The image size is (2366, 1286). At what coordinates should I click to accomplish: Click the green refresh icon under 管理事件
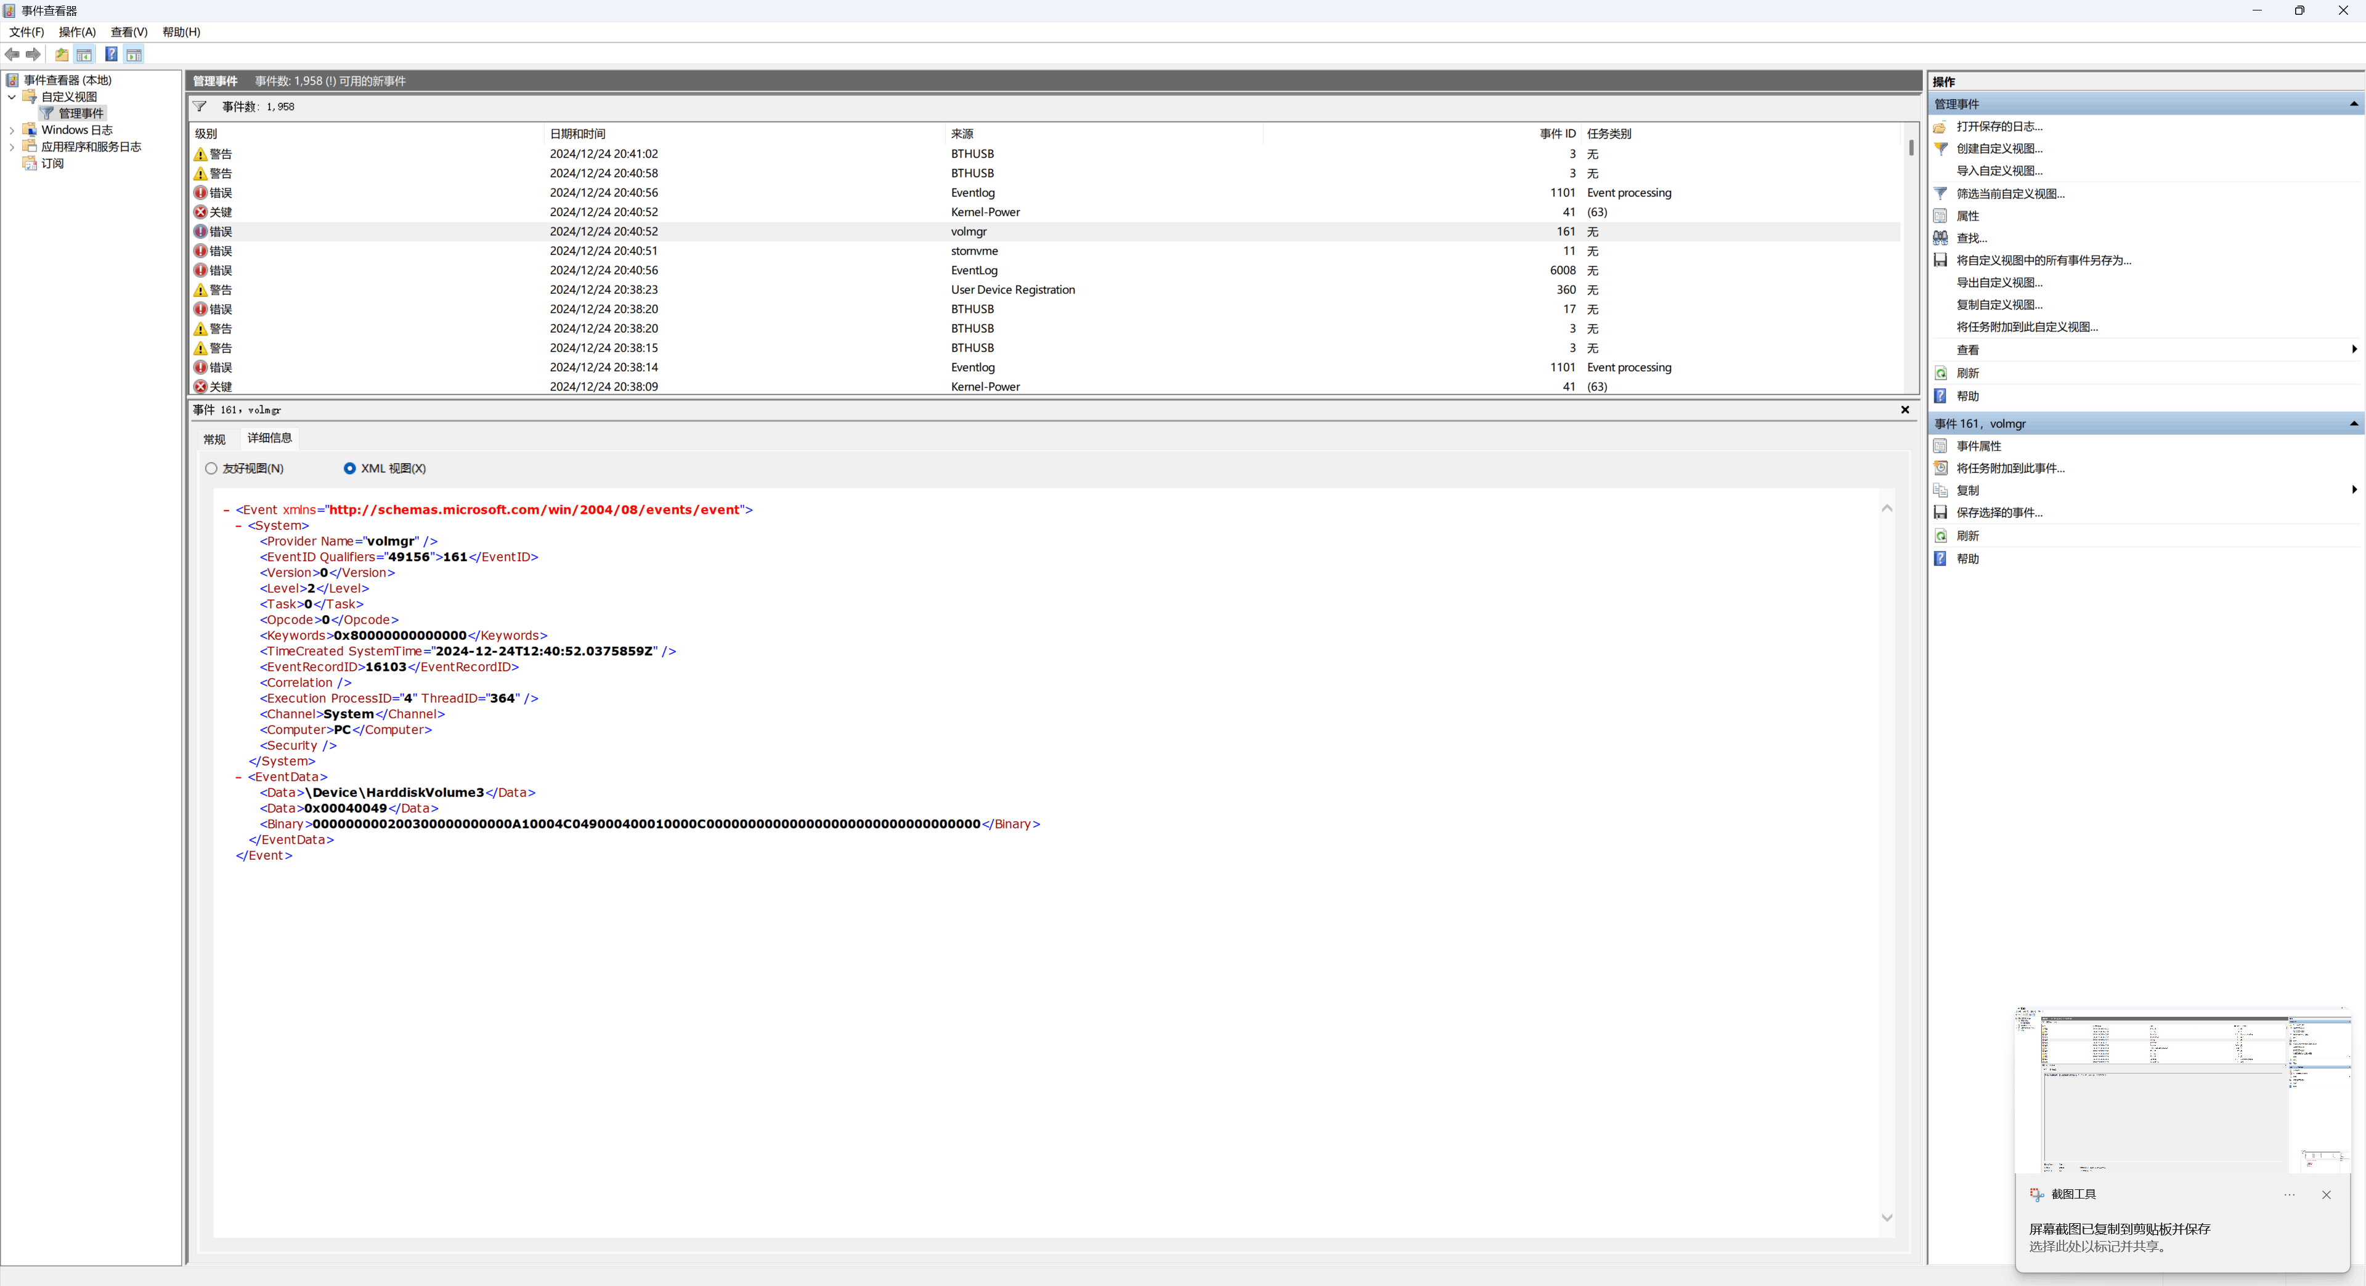[x=1941, y=374]
